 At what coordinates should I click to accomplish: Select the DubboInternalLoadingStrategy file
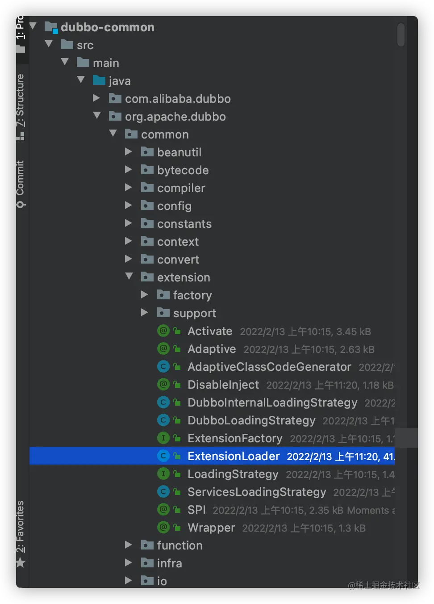click(x=272, y=403)
